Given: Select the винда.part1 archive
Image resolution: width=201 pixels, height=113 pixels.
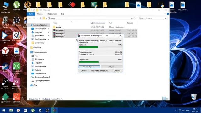Looking at the screenshot, I should pos(95,30).
